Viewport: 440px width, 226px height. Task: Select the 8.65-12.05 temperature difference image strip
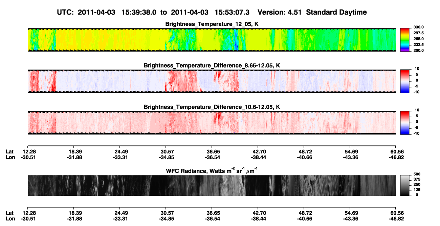[x=212, y=81]
